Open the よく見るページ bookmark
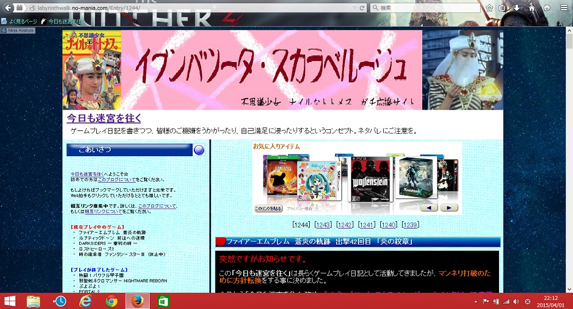Viewport: 573px width, 309px height. (20, 21)
